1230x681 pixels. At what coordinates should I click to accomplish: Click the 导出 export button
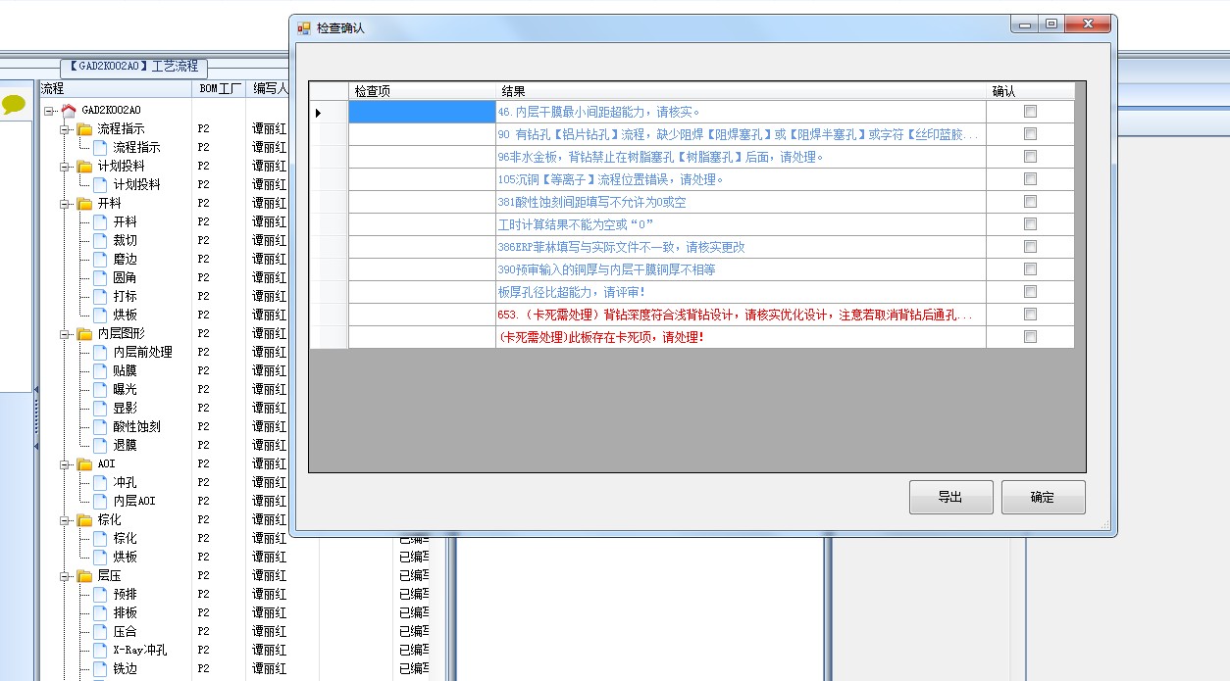click(950, 497)
